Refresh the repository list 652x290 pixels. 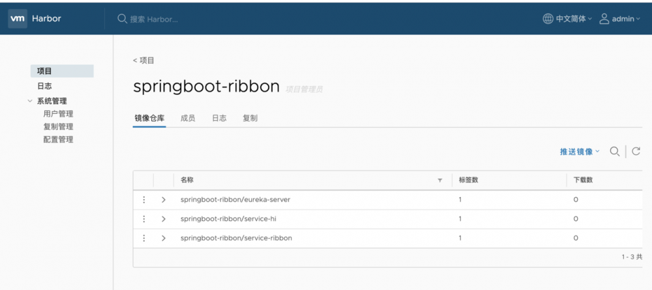coord(636,152)
